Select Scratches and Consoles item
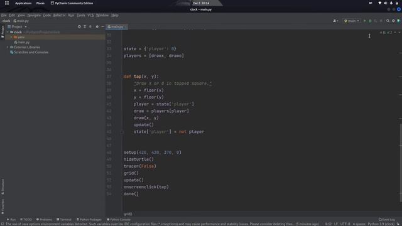 (x=30, y=52)
